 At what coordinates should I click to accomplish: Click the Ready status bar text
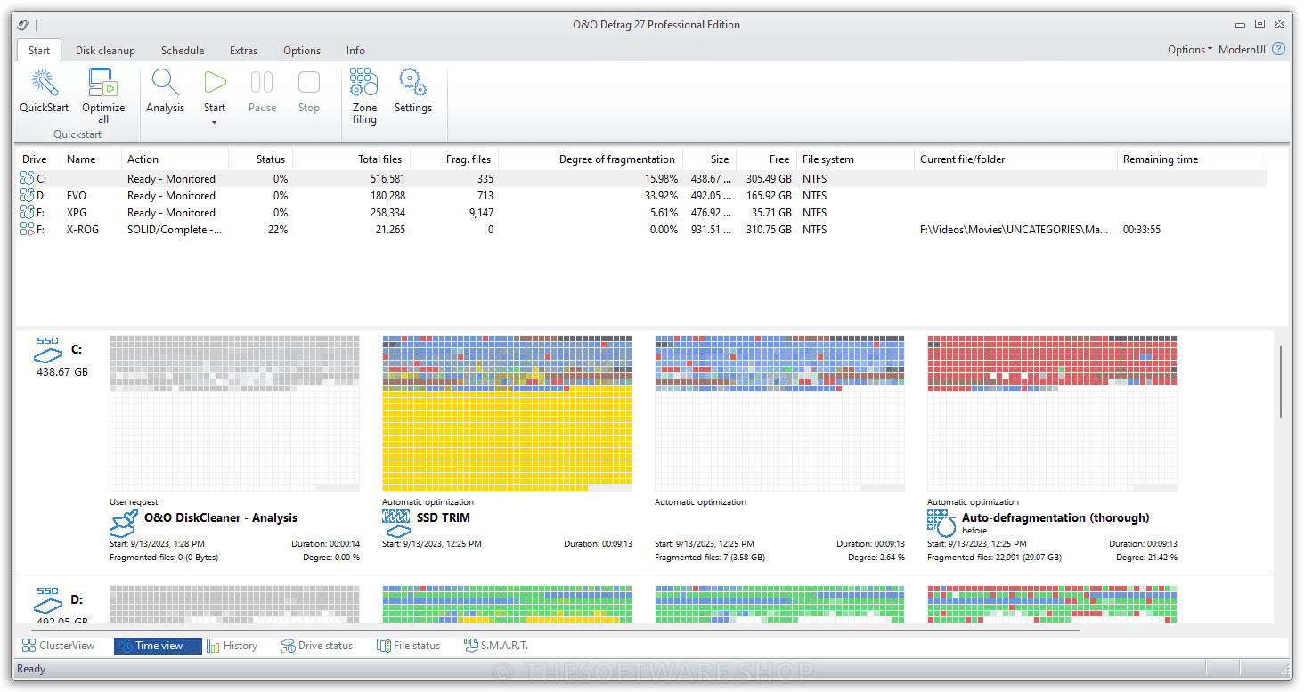[x=31, y=669]
